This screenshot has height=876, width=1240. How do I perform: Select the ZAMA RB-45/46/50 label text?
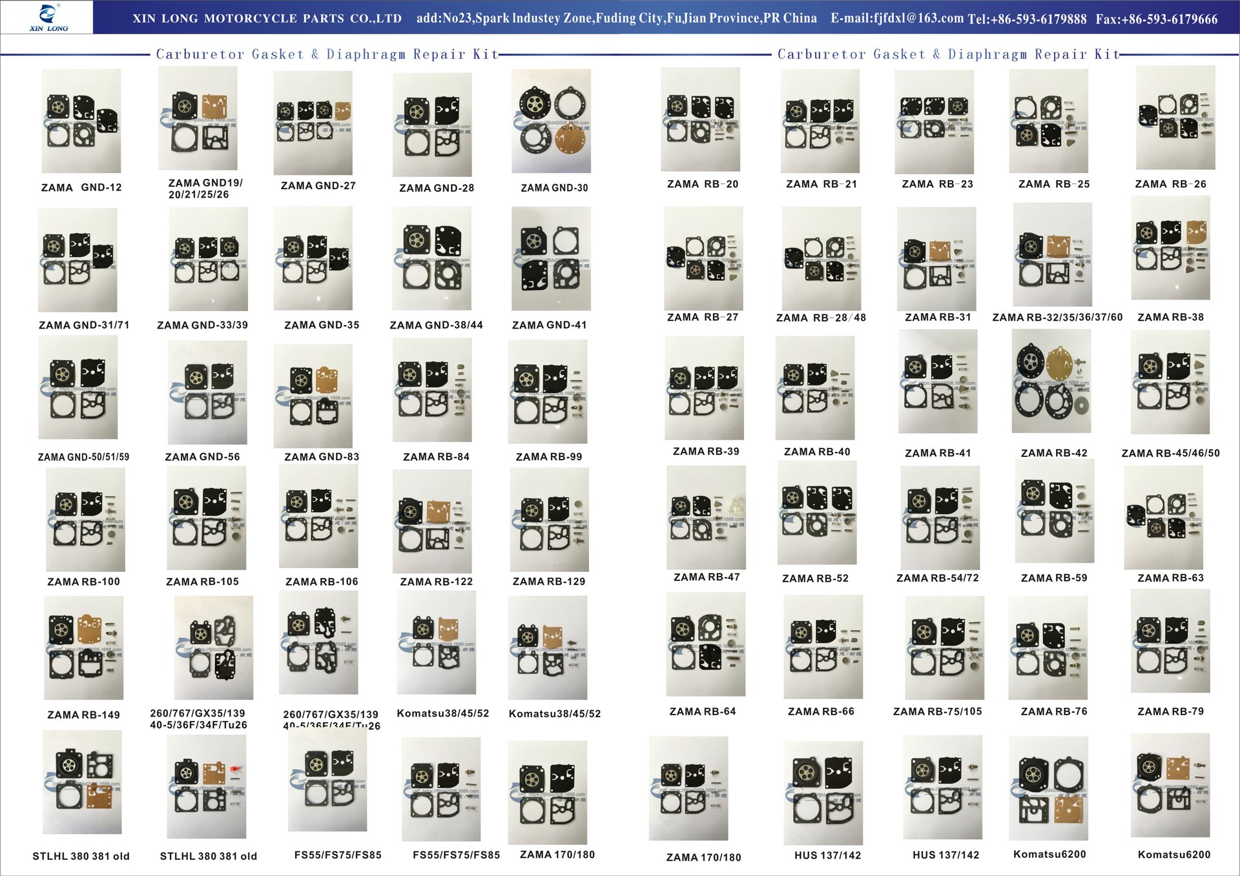(x=1170, y=453)
